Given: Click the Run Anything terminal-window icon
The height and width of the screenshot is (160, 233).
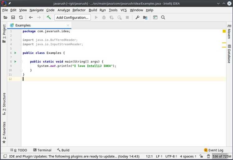Looking at the screenshot, I should pos(155,17).
